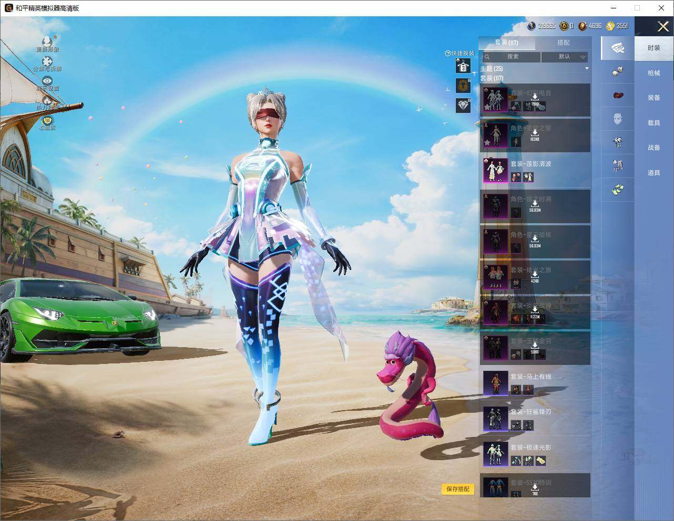
Task: Select the 套装-莲影清波 outfit thumbnail
Action: point(495,170)
